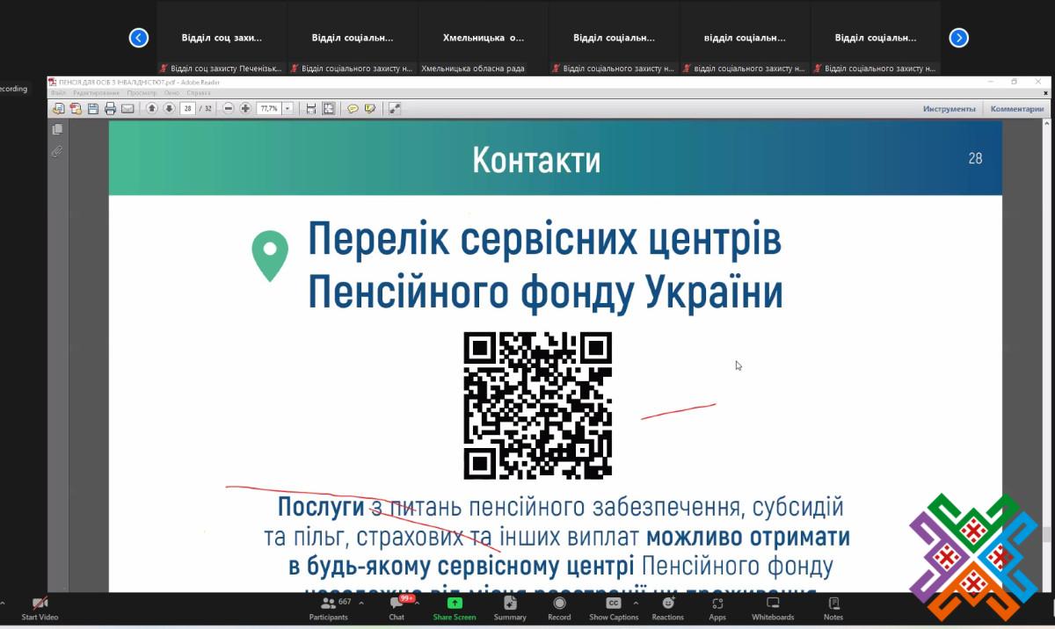The image size is (1055, 629).
Task: Show previous participants with left arrow
Action: tap(138, 38)
